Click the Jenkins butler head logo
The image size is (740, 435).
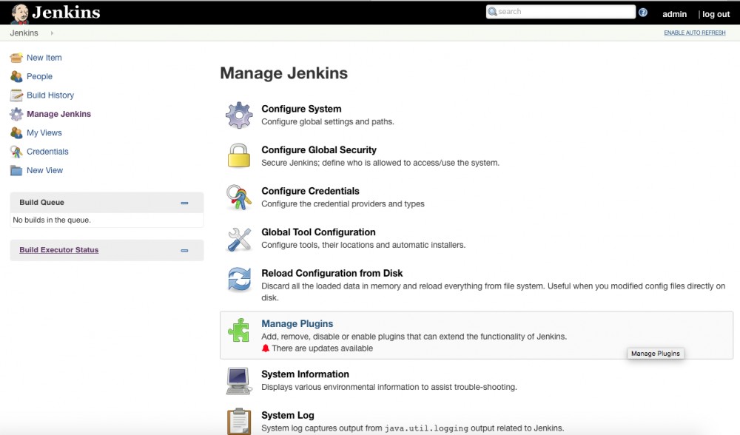pyautogui.click(x=20, y=12)
